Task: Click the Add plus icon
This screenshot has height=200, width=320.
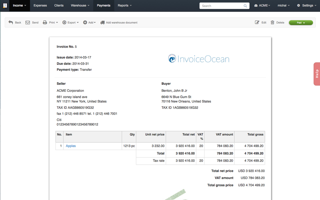Action: [x=85, y=23]
